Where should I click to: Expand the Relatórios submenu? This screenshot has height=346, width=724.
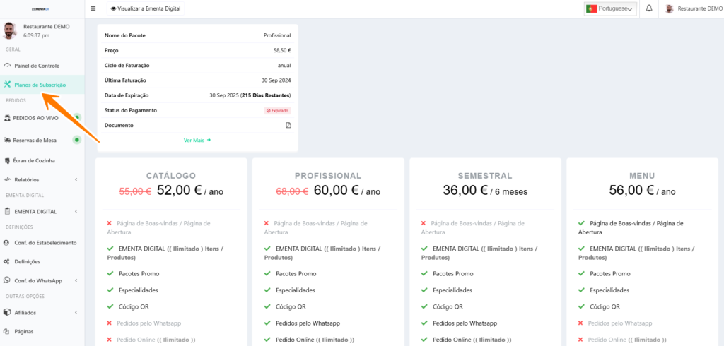click(76, 180)
